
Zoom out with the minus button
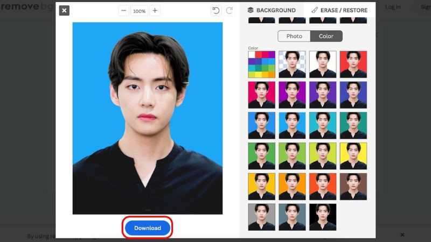124,11
